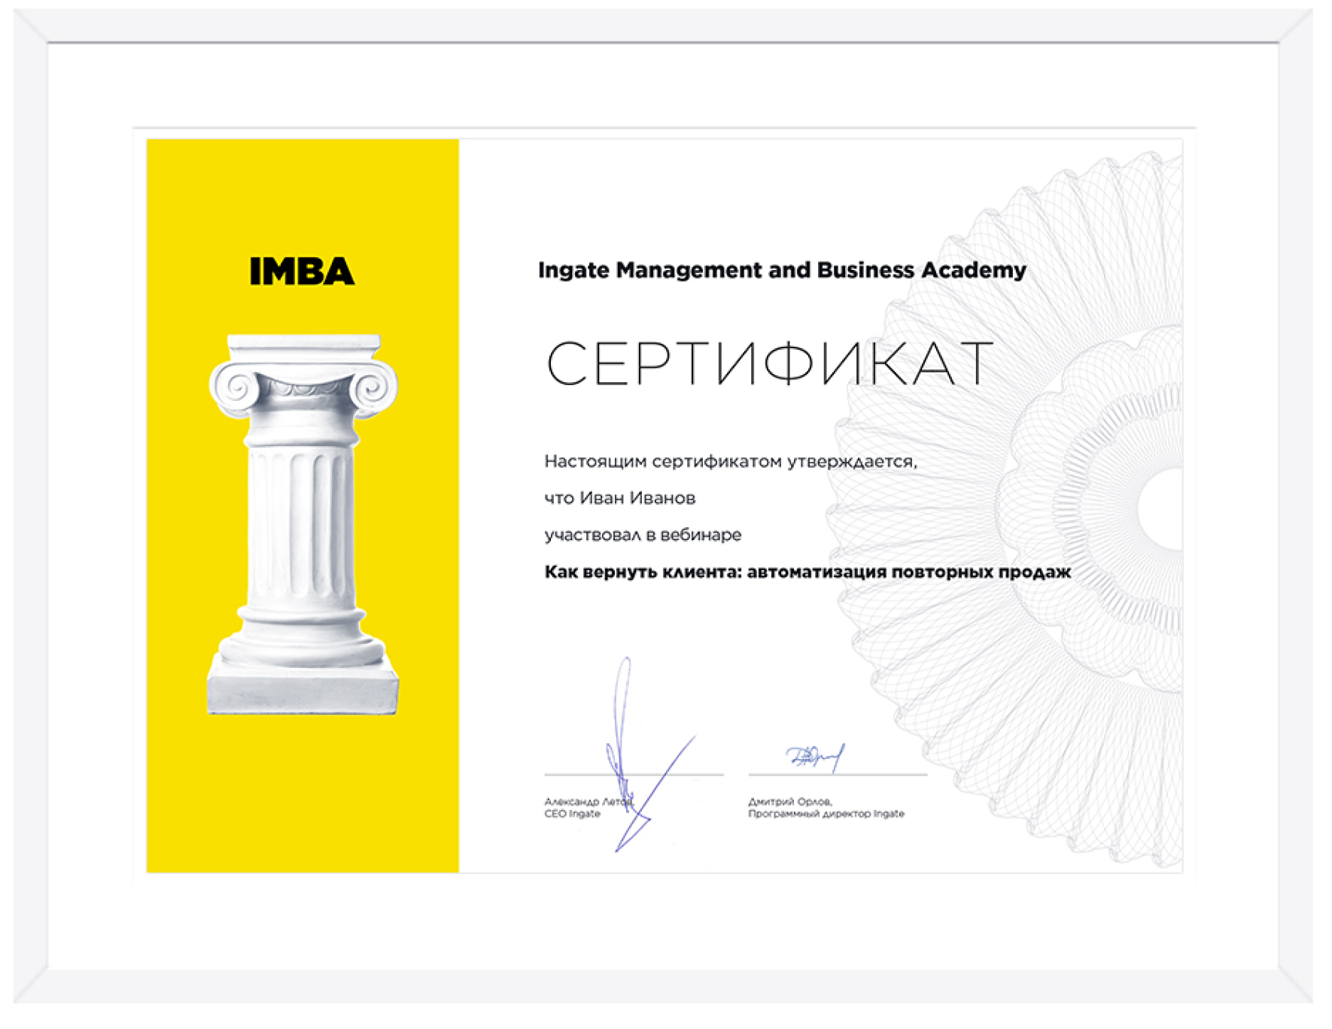Click the white column statue image
The image size is (1332, 1029).
point(303,524)
